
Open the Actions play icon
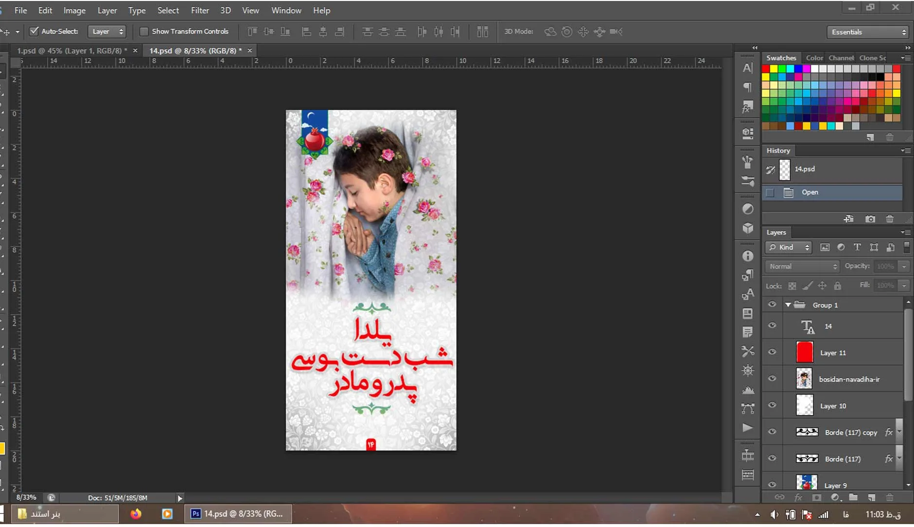click(748, 428)
